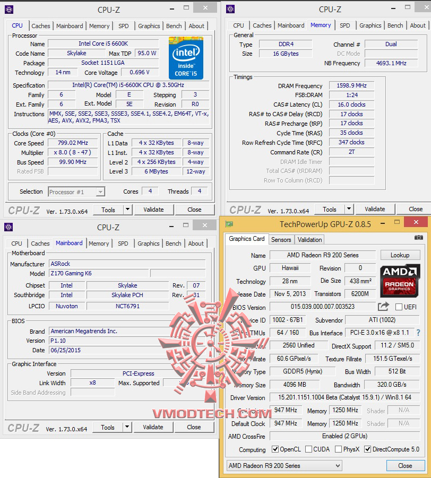The width and height of the screenshot is (431, 478).
Task: Switch to the Sensors tab in GPU-Z
Action: point(281,240)
